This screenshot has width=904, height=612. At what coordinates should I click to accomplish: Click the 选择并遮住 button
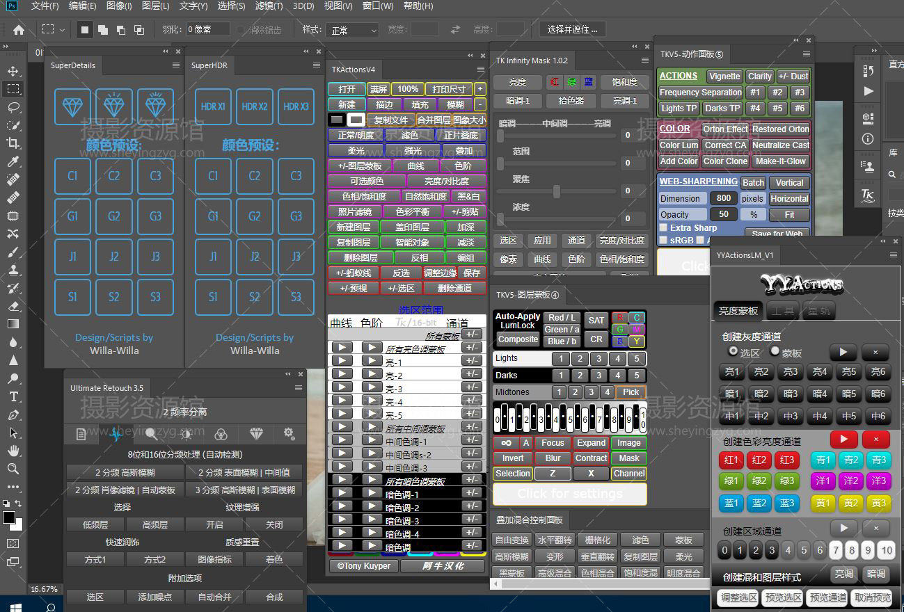pos(572,30)
